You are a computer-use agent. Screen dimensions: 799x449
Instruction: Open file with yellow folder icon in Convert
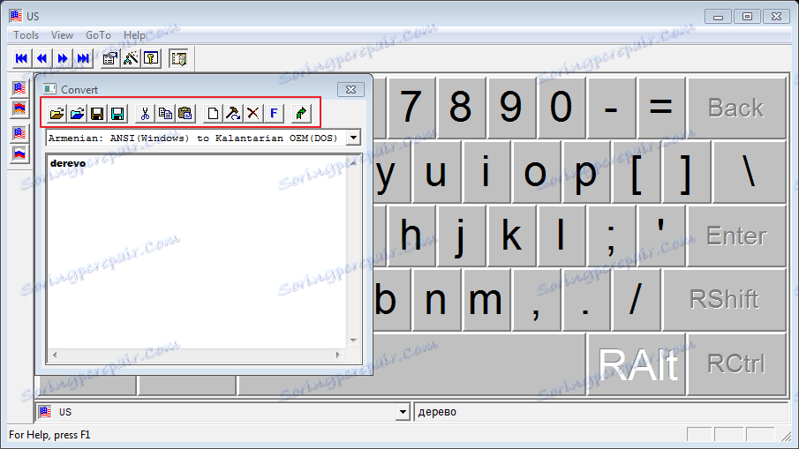click(x=57, y=113)
